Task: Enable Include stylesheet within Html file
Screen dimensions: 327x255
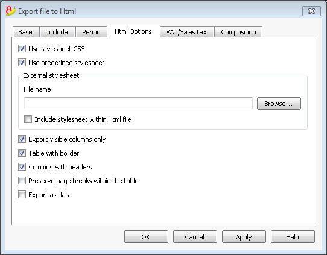Action: pyautogui.click(x=28, y=119)
